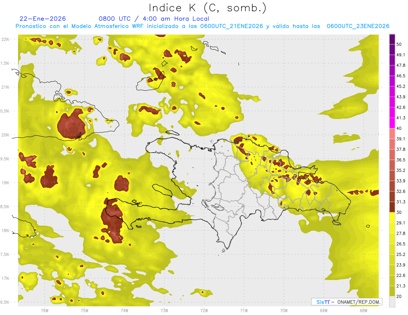408x315 pixels.
Task: Click the "18N" latitude label
Action: tap(5, 230)
